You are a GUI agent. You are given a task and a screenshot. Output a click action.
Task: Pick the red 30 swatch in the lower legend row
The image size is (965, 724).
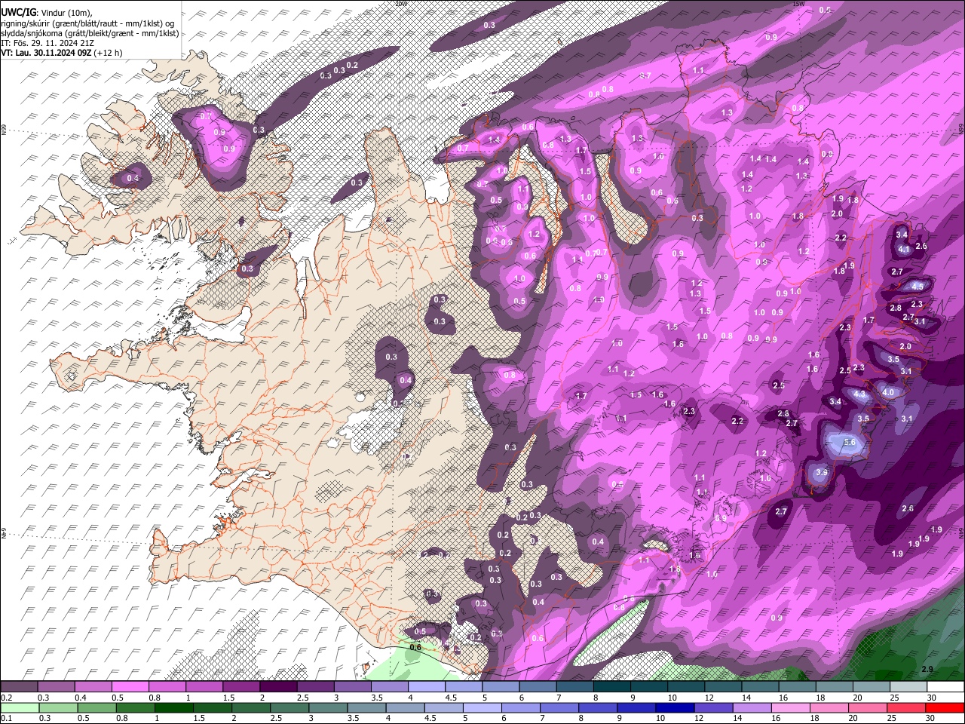[945, 707]
